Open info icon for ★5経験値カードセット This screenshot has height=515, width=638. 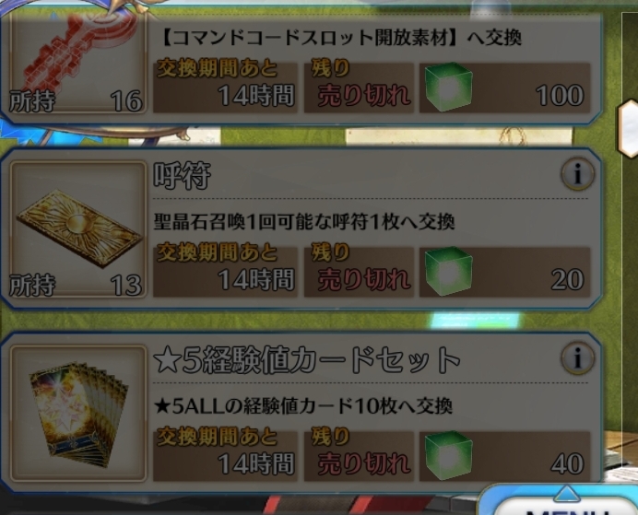(x=577, y=357)
